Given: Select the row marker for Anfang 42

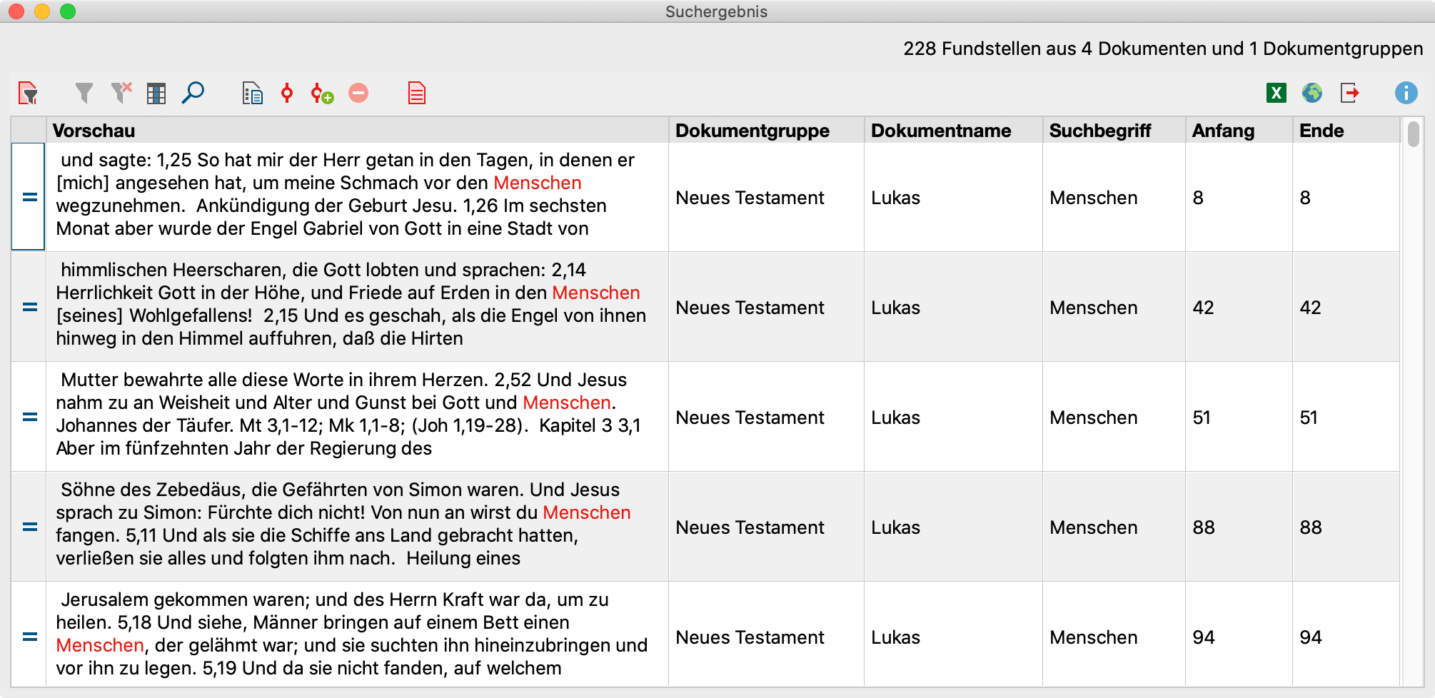Looking at the screenshot, I should [x=29, y=307].
